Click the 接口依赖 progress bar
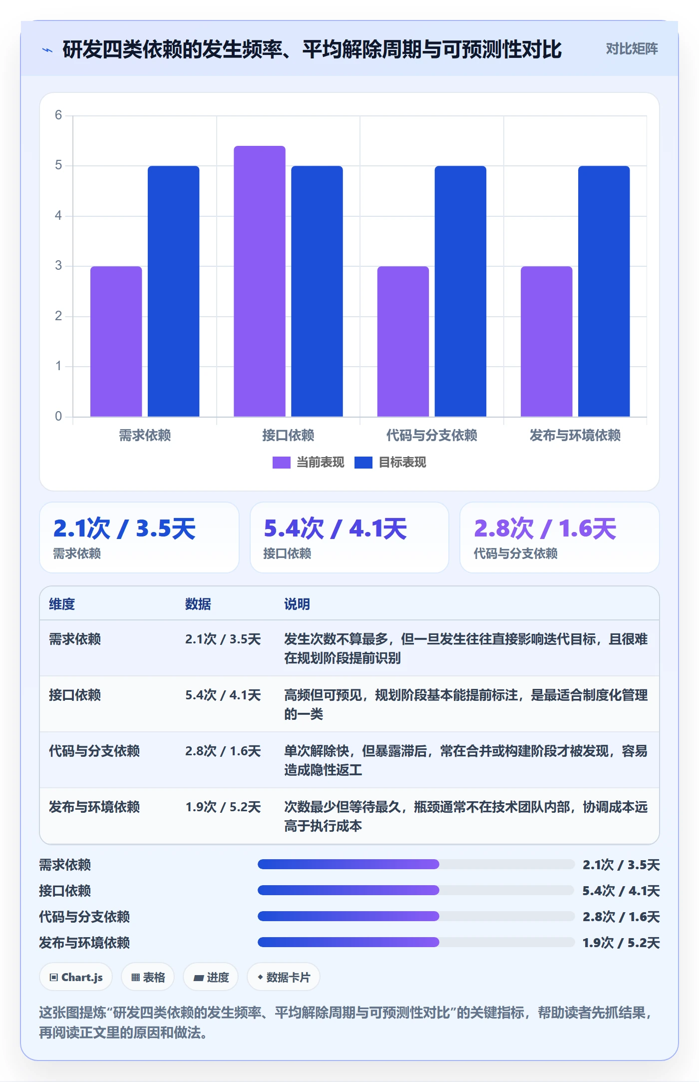This screenshot has height=1082, width=699. pos(416,890)
